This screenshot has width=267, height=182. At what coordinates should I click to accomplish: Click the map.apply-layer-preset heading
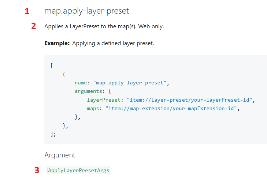tap(86, 11)
